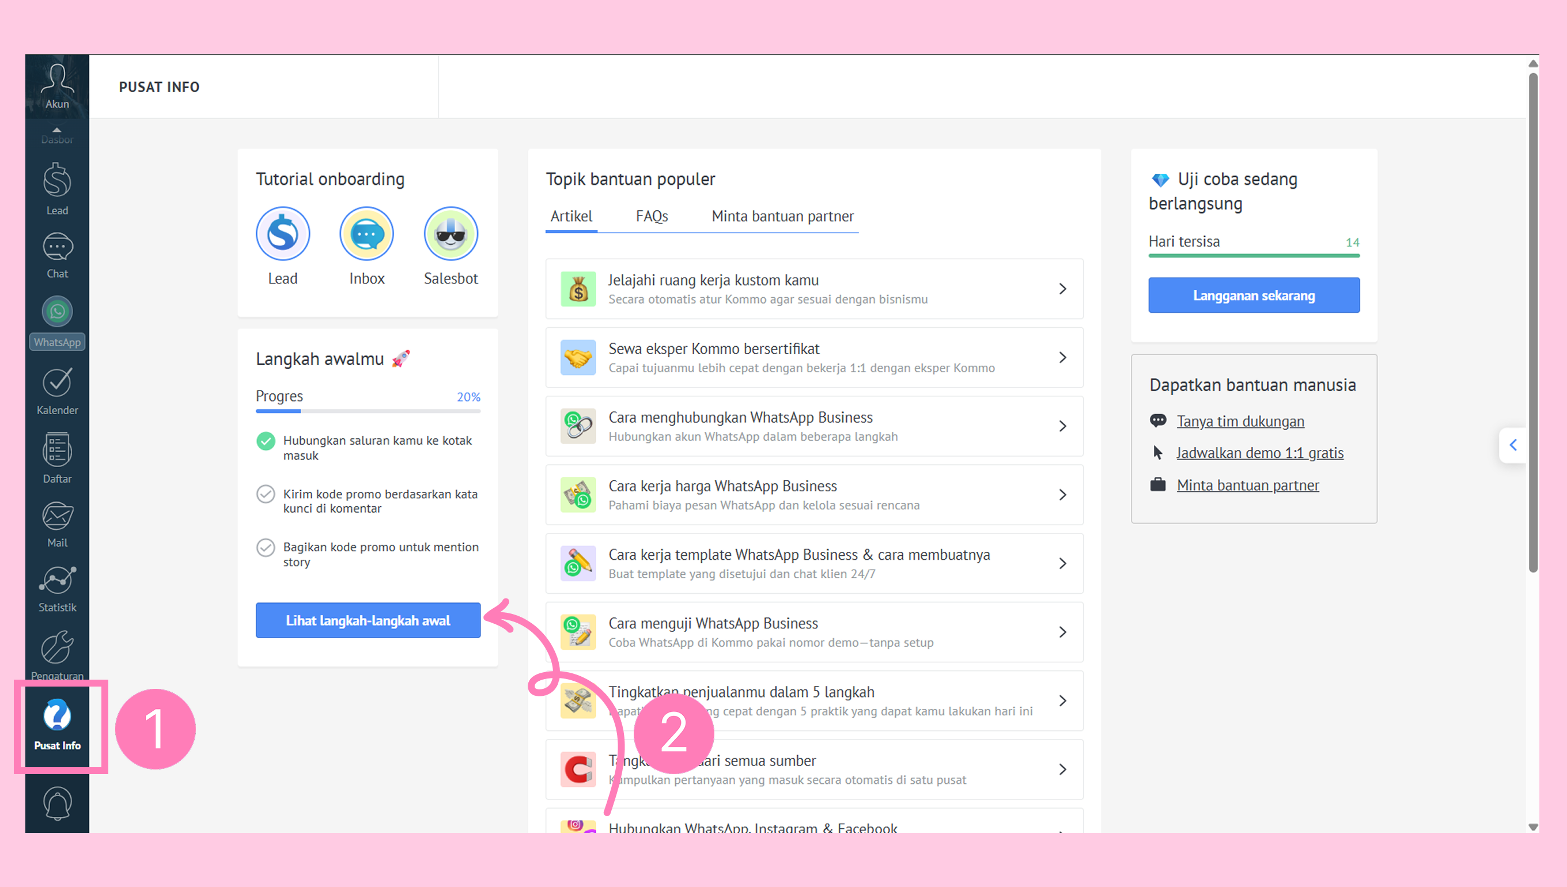Open Statistik in the sidebar

(x=57, y=590)
